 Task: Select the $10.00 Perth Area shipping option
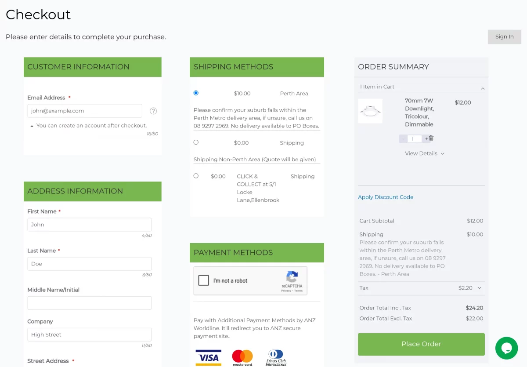pos(196,93)
